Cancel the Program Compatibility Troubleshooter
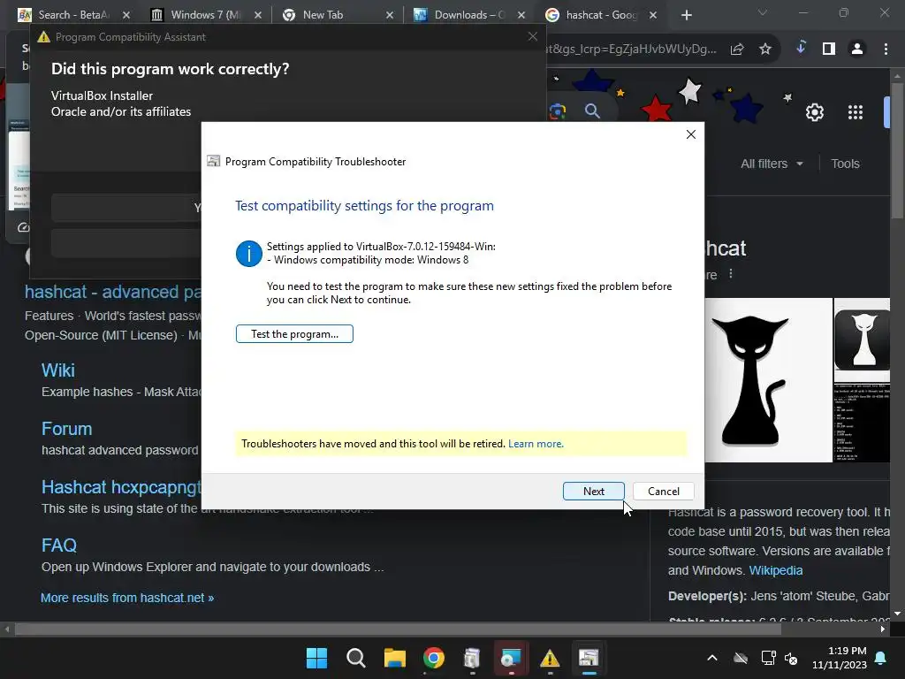905x679 pixels. [x=663, y=491]
